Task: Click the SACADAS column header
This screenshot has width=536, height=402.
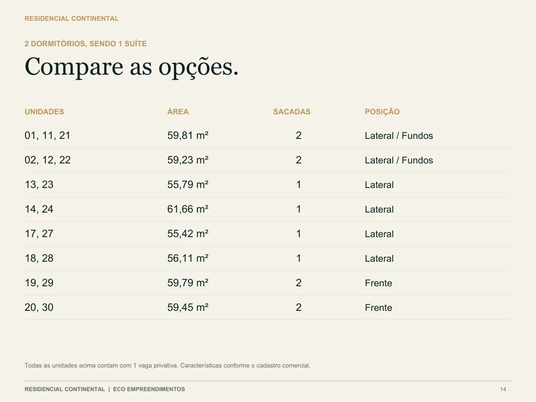Action: pos(292,111)
